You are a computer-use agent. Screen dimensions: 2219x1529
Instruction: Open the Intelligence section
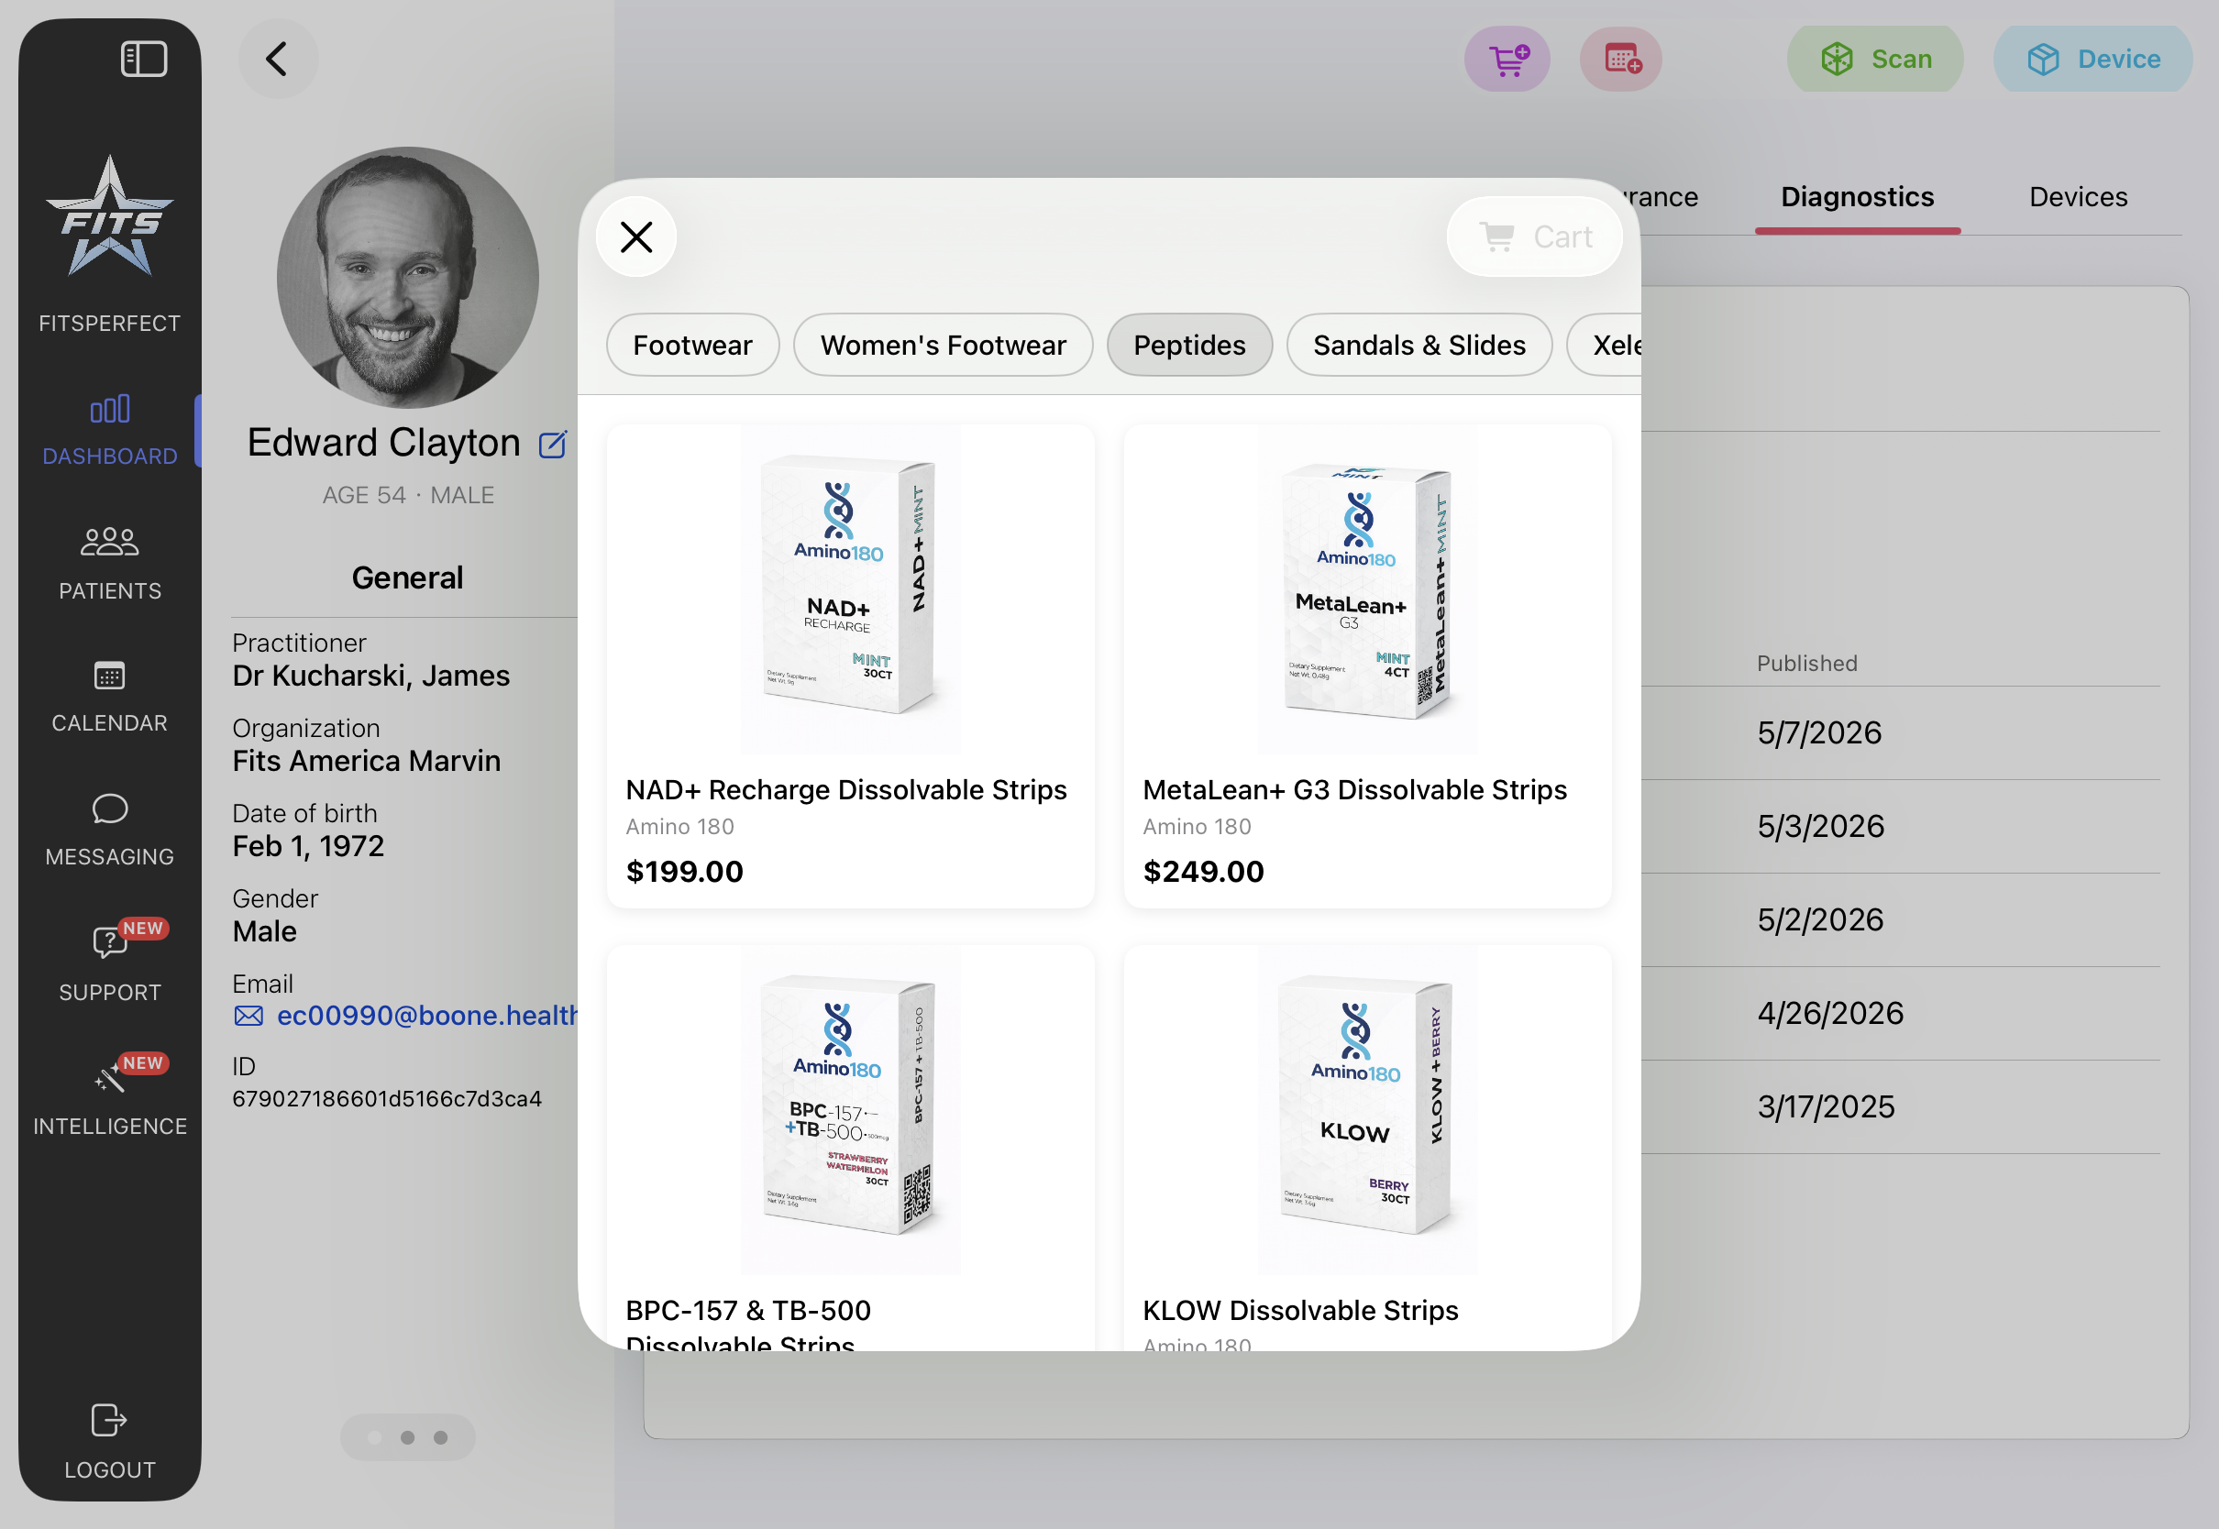click(110, 1098)
